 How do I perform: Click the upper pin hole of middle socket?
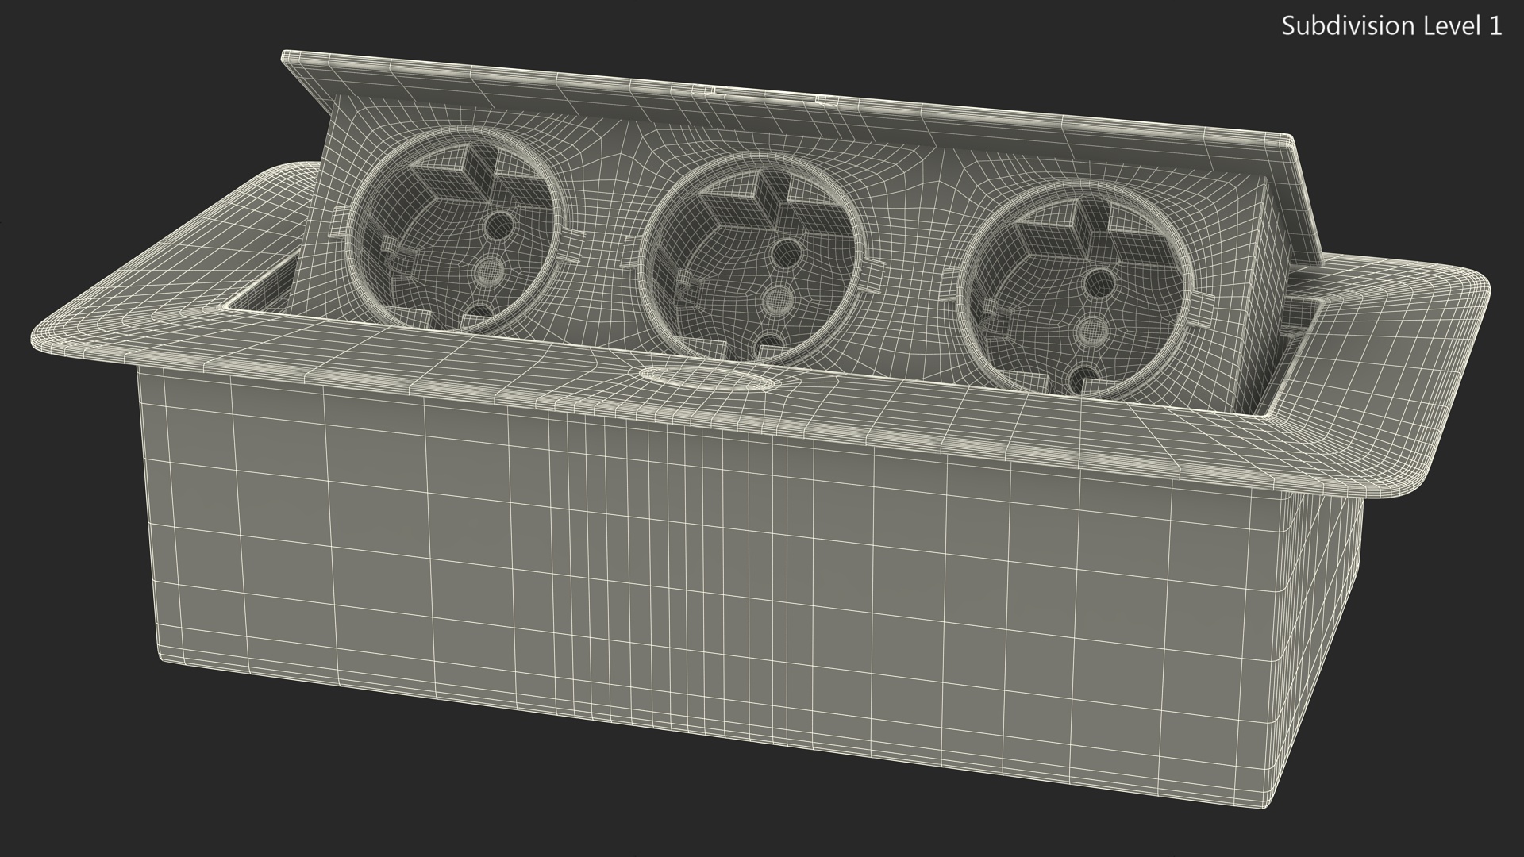[x=787, y=254]
